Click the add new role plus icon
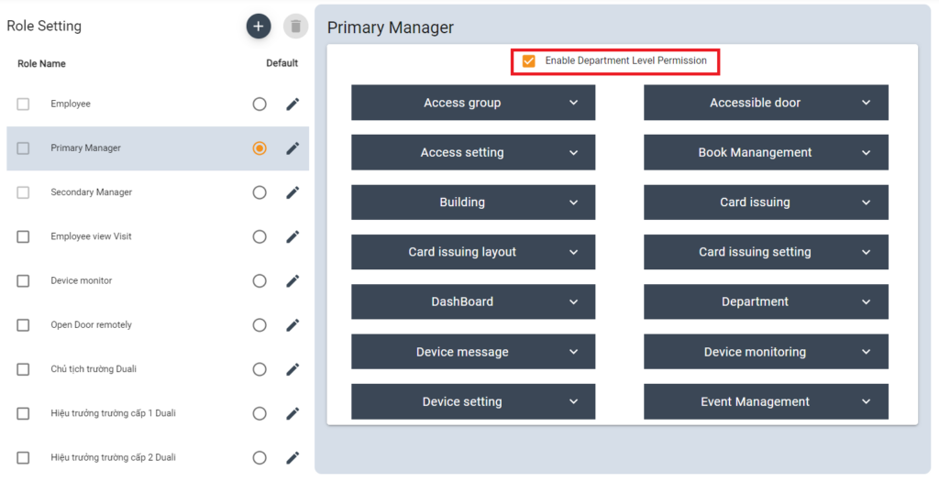This screenshot has width=939, height=482. tap(259, 27)
